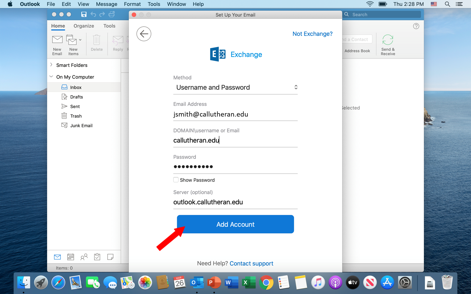Screen dimensions: 471x294
Task: Open the New Items dropdown arrow
Action: [80, 40]
